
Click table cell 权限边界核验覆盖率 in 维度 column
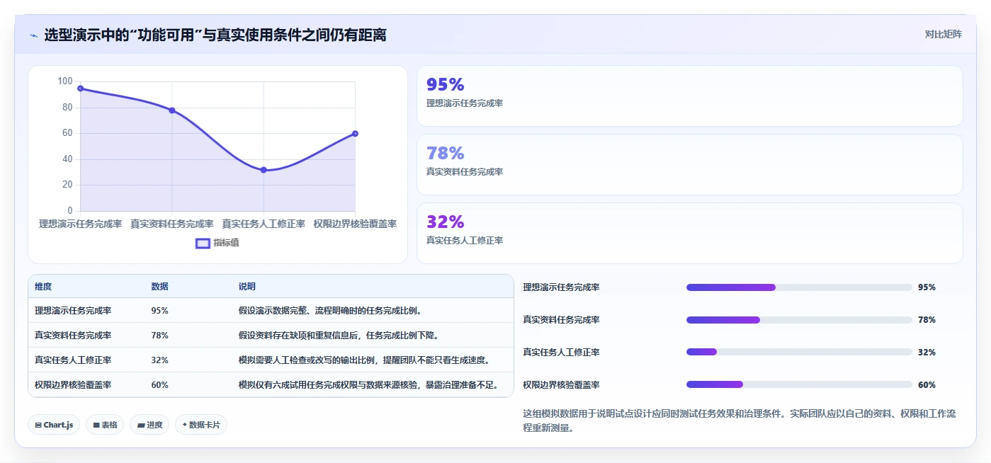(x=73, y=385)
